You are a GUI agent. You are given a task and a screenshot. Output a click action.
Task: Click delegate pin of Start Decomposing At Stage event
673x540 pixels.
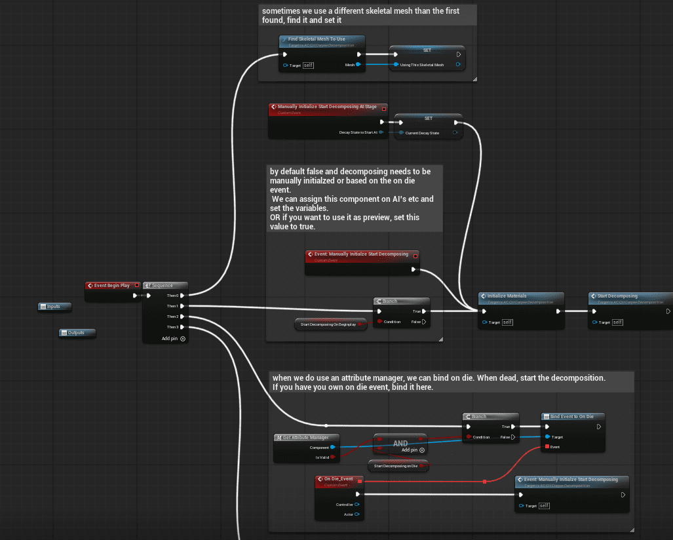tap(384, 109)
